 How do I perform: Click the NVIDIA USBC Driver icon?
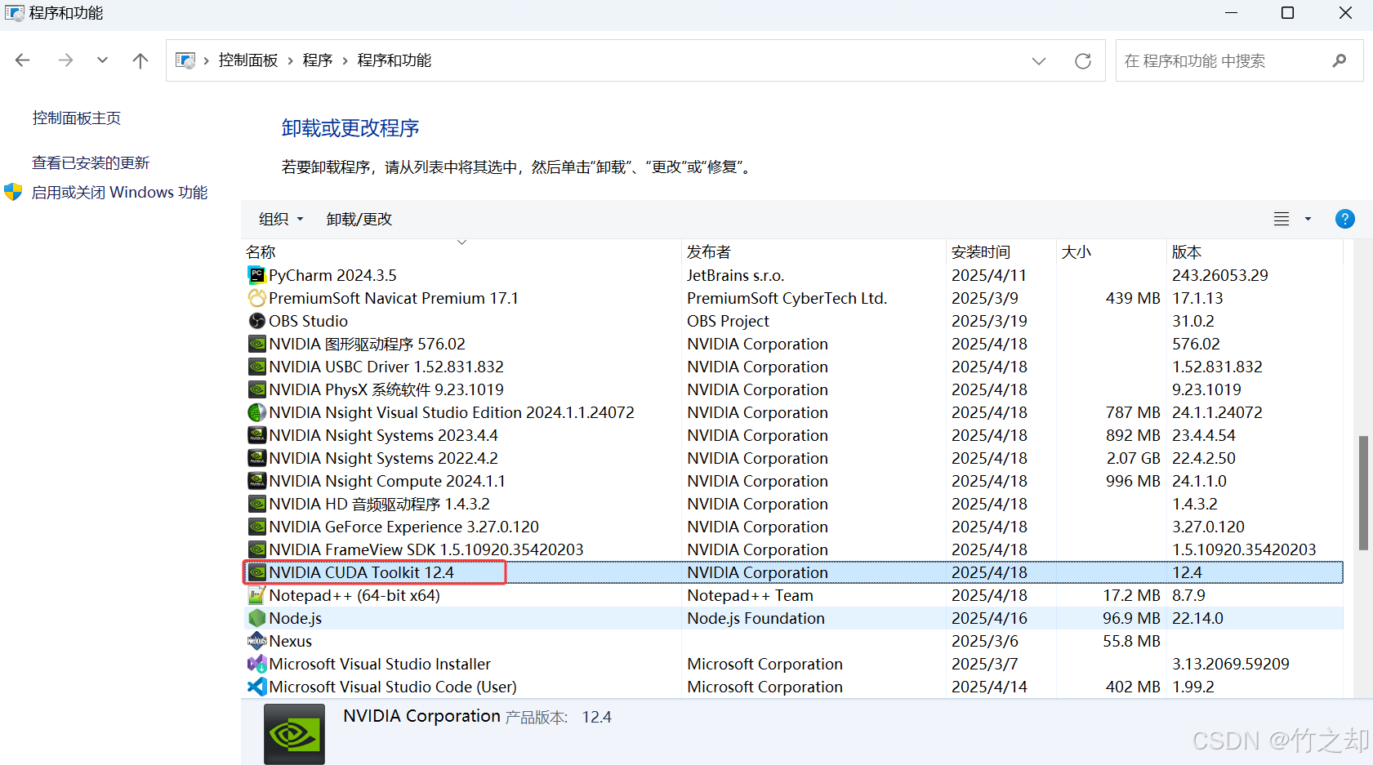click(x=257, y=367)
